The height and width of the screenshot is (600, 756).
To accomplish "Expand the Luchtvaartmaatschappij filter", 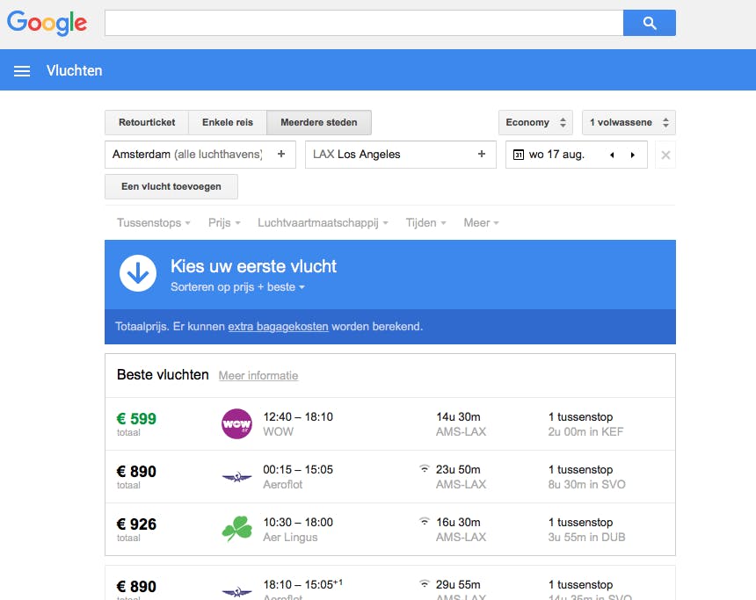I will pyautogui.click(x=323, y=223).
